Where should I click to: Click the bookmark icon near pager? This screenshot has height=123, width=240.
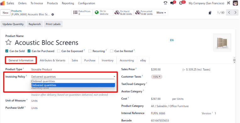click(210, 13)
